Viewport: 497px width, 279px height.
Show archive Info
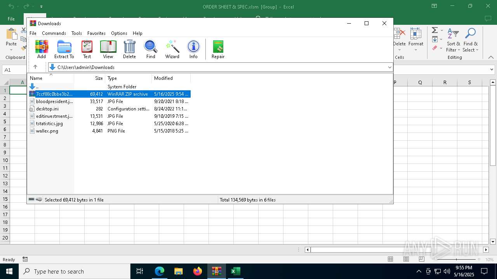click(x=193, y=49)
